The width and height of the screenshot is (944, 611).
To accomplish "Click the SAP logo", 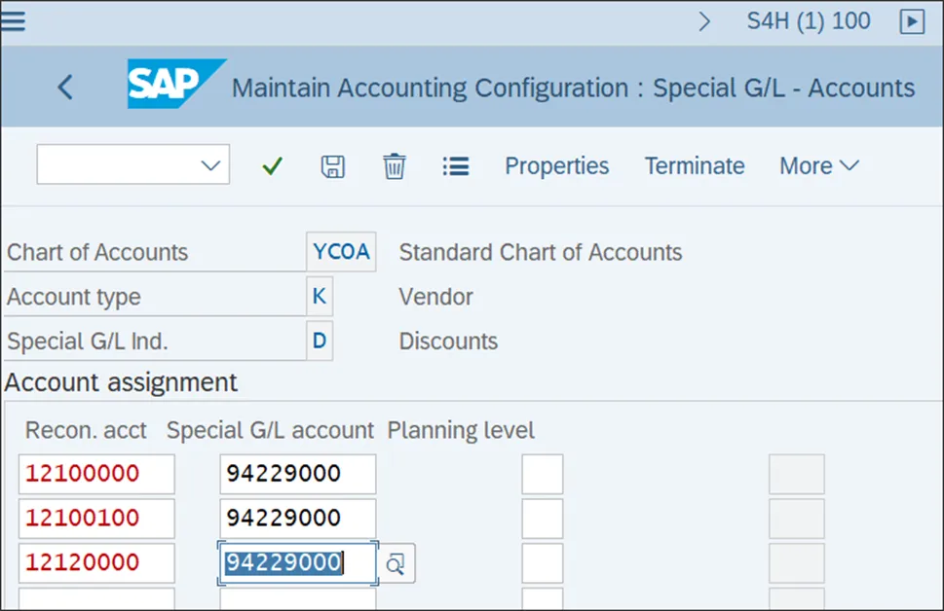I will point(173,85).
